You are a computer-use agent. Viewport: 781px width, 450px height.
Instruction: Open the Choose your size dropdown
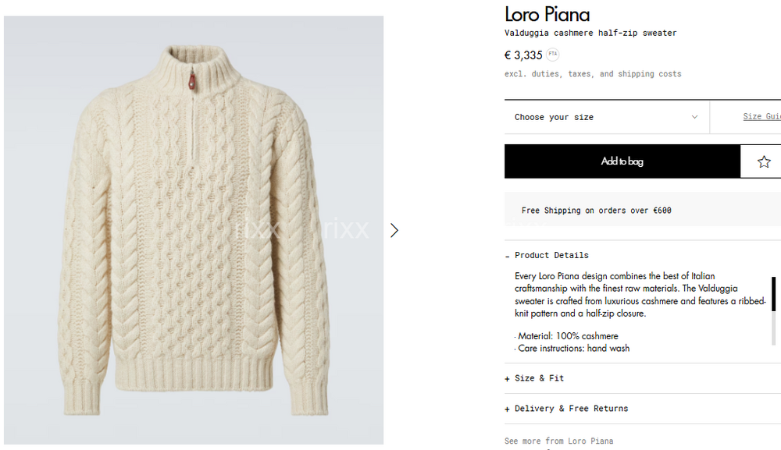[606, 117]
